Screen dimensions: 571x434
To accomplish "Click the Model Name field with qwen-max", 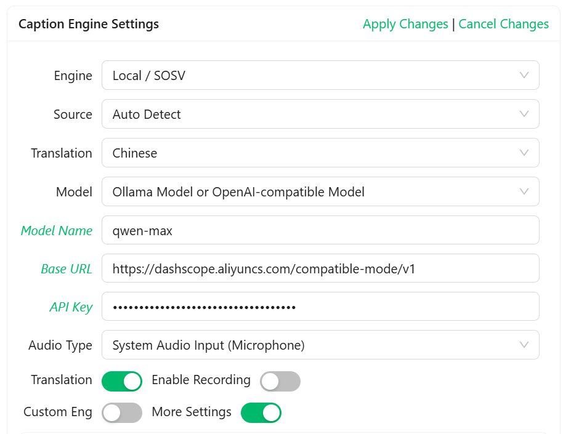I will (x=320, y=230).
